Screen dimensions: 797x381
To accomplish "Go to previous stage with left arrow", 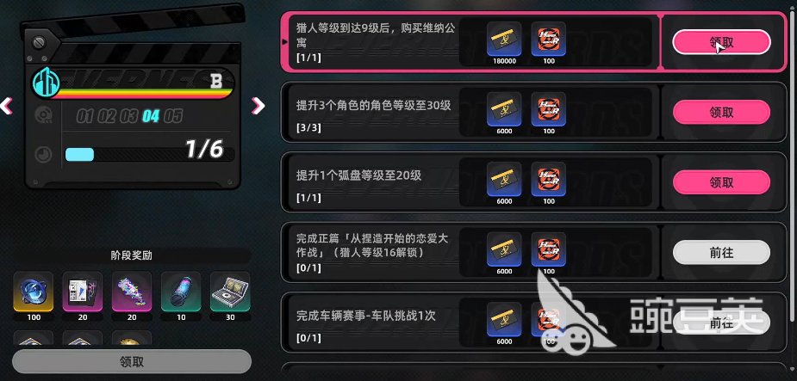I will [6, 106].
